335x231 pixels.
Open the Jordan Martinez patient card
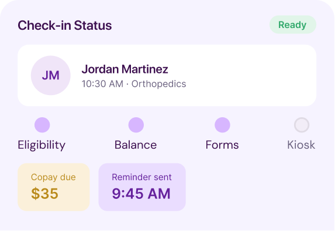[167, 75]
